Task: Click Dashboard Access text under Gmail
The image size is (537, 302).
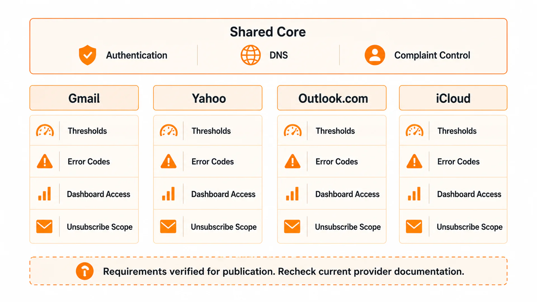Action: coord(98,194)
